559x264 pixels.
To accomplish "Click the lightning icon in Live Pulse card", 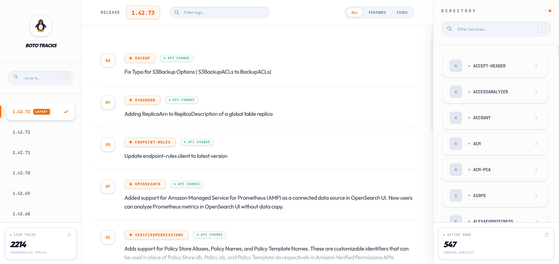I will pyautogui.click(x=69, y=235).
